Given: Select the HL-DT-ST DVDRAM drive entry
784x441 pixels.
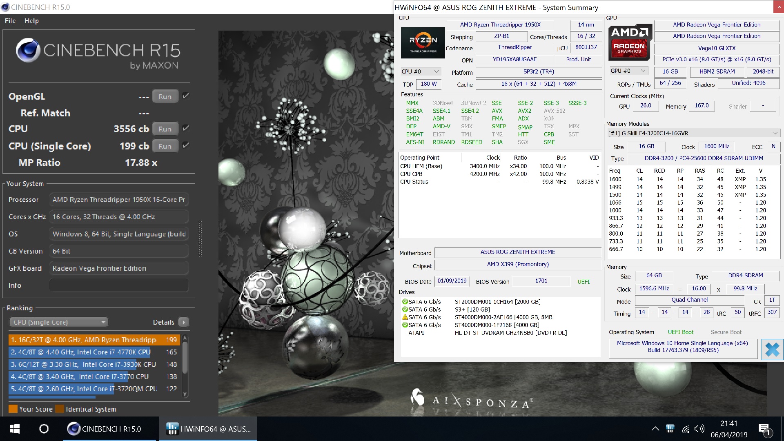Looking at the screenshot, I should tap(500, 333).
